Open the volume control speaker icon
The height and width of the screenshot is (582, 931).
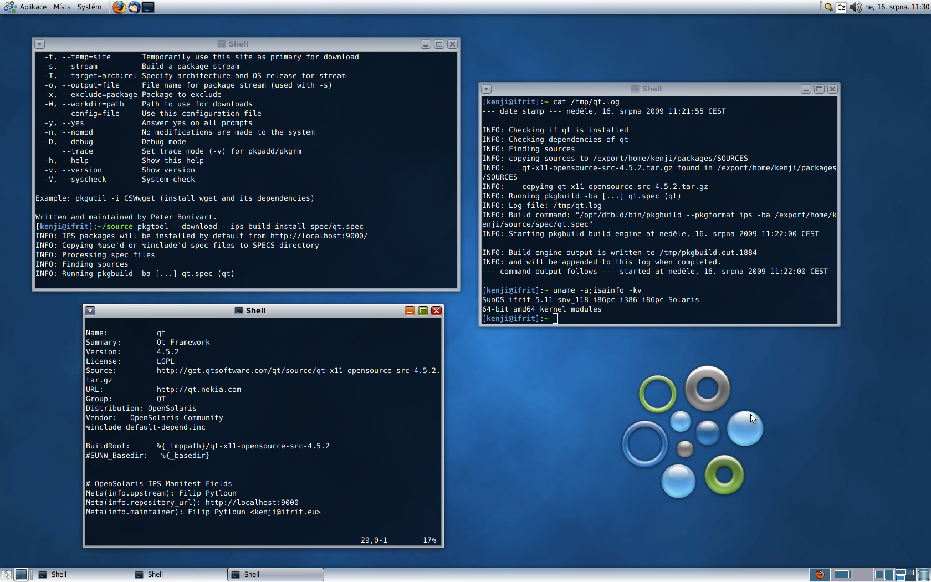click(856, 7)
